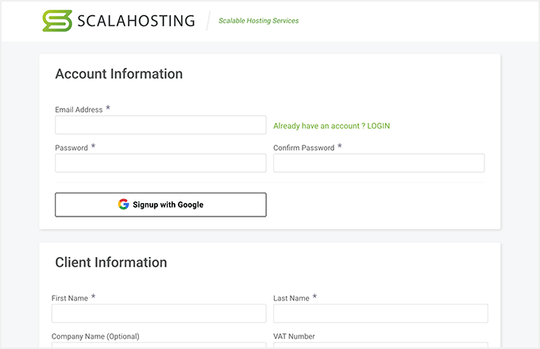The height and width of the screenshot is (349, 540).
Task: Focus the Last Name input field
Action: pyautogui.click(x=380, y=313)
